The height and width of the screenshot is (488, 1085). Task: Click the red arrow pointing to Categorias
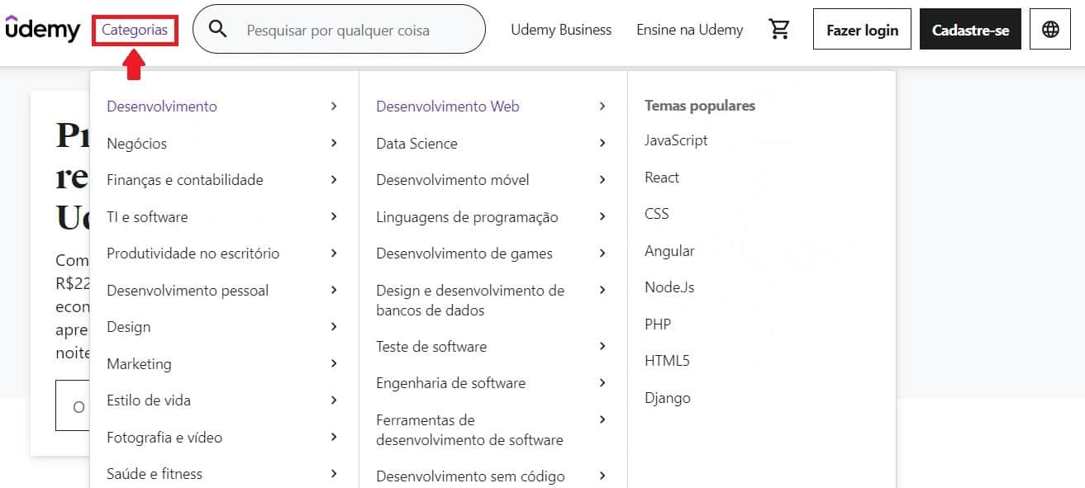click(134, 61)
